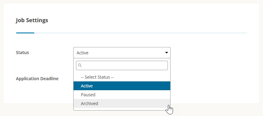Open the Status dropdown showing Active
The width and height of the screenshot is (263, 116).
click(122, 53)
